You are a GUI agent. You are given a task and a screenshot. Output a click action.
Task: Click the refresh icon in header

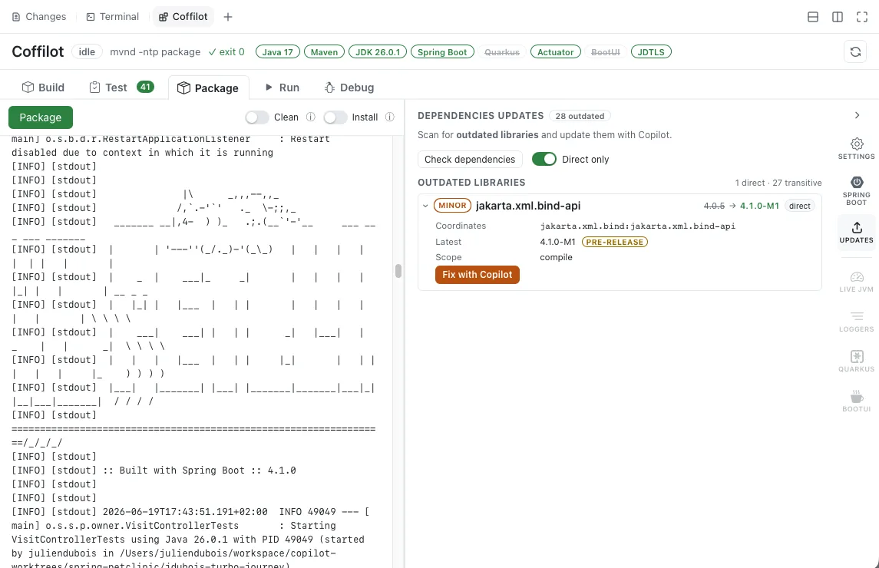[855, 51]
